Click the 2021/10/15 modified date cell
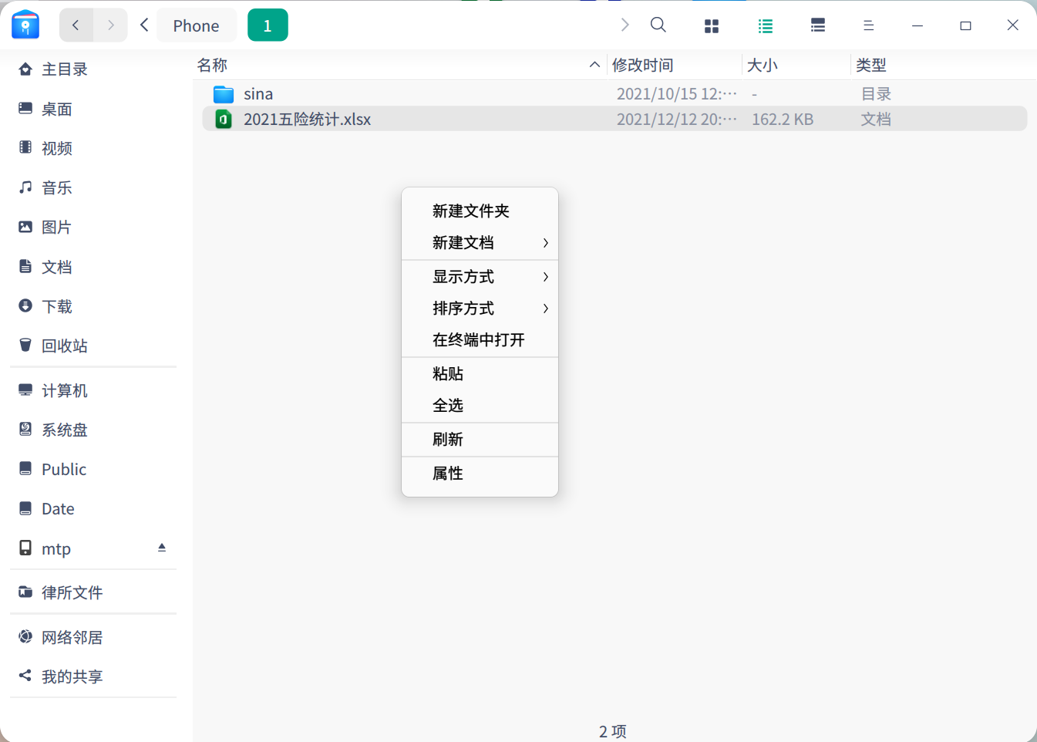The width and height of the screenshot is (1037, 742). (677, 94)
